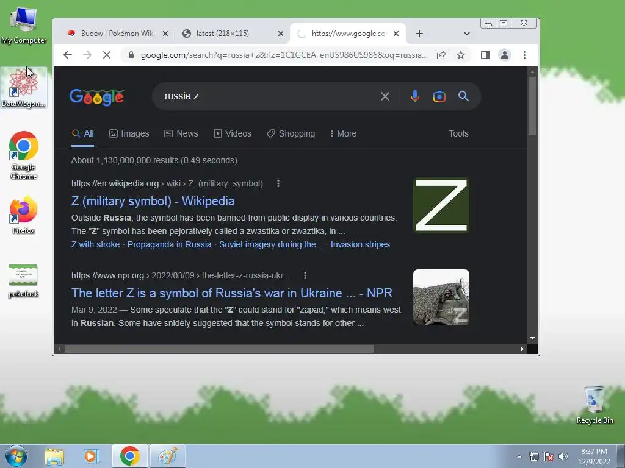Show hidden tray icons arrow
Viewport: 625px width, 468px height.
click(x=519, y=456)
